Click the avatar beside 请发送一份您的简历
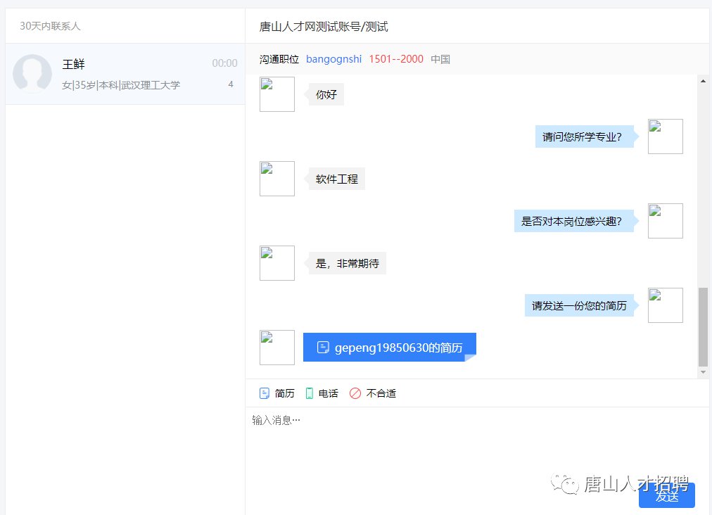This screenshot has width=712, height=515. [x=665, y=305]
